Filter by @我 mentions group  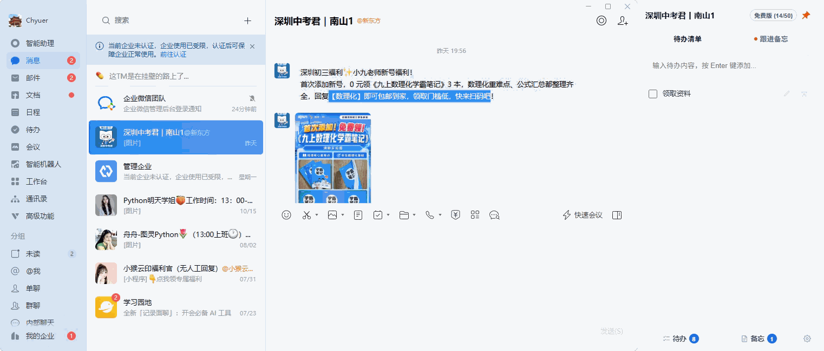(x=43, y=271)
